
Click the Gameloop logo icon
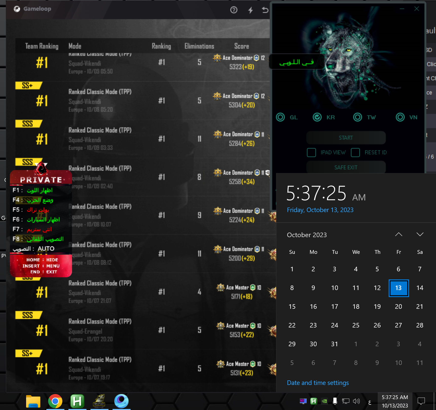pos(17,9)
